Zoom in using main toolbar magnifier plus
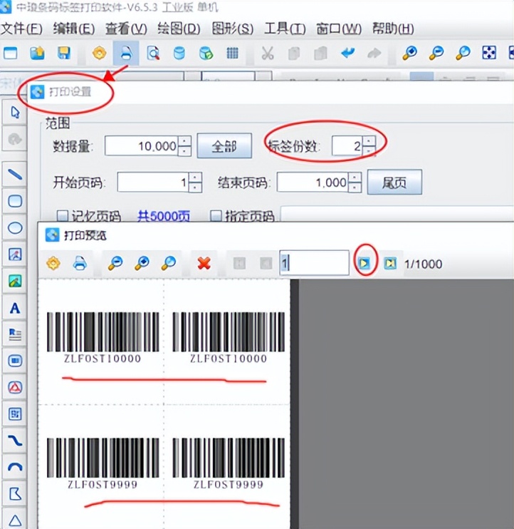The image size is (514, 529). 409,53
